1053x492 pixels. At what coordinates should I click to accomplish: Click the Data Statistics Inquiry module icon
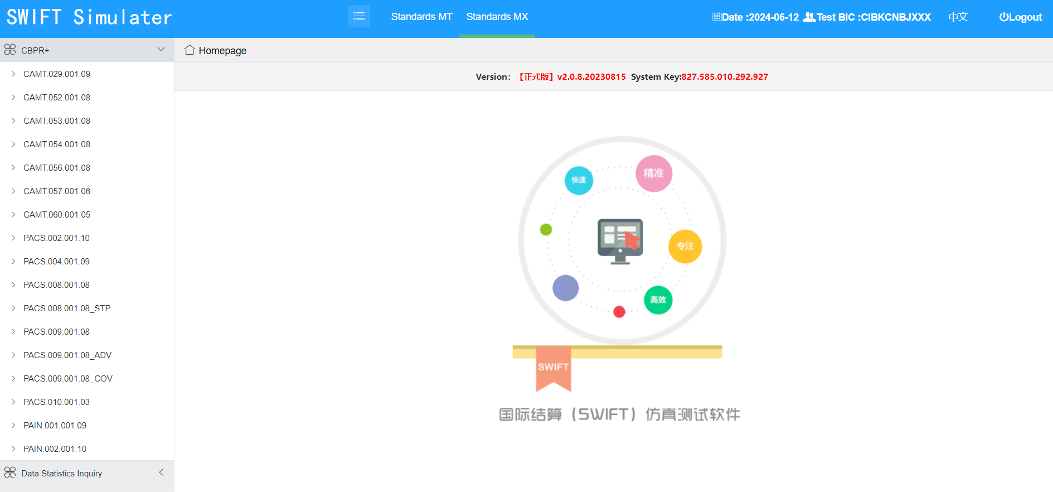[x=10, y=473]
